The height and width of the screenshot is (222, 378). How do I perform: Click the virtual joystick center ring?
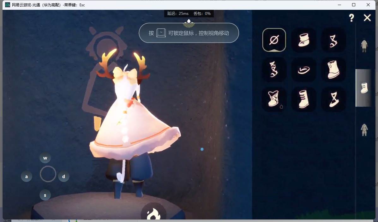[48, 174]
